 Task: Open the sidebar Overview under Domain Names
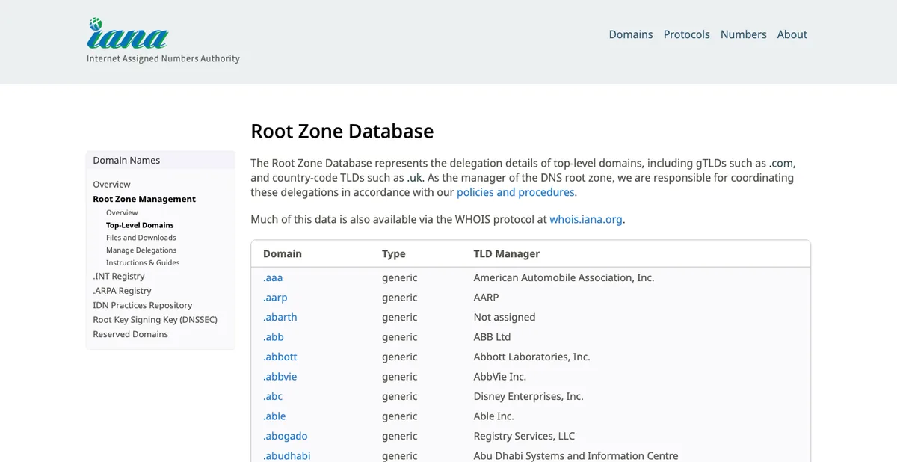tap(111, 184)
